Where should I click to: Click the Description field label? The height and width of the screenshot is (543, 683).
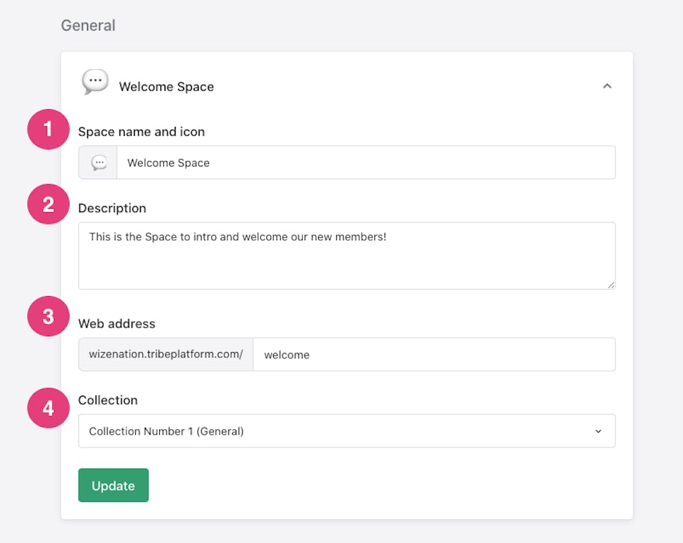[x=112, y=208]
